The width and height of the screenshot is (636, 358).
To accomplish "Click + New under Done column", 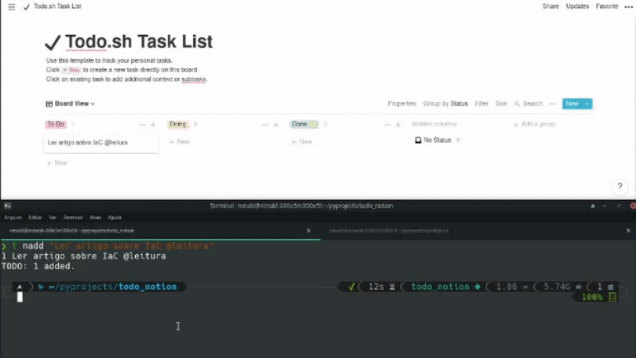I will 301,142.
